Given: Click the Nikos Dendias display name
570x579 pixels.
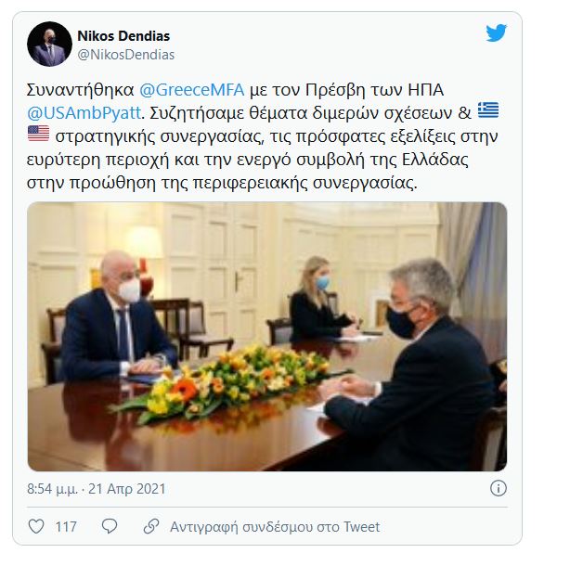Looking at the screenshot, I should click(x=123, y=36).
